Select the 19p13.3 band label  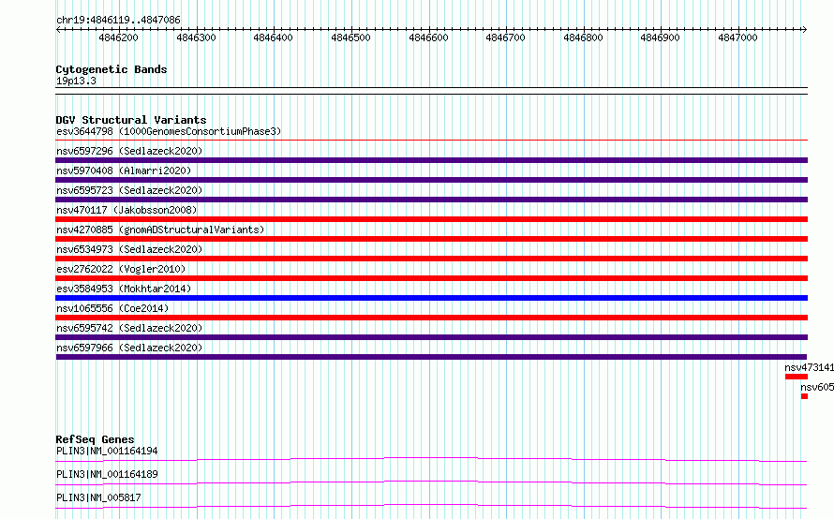[76, 81]
